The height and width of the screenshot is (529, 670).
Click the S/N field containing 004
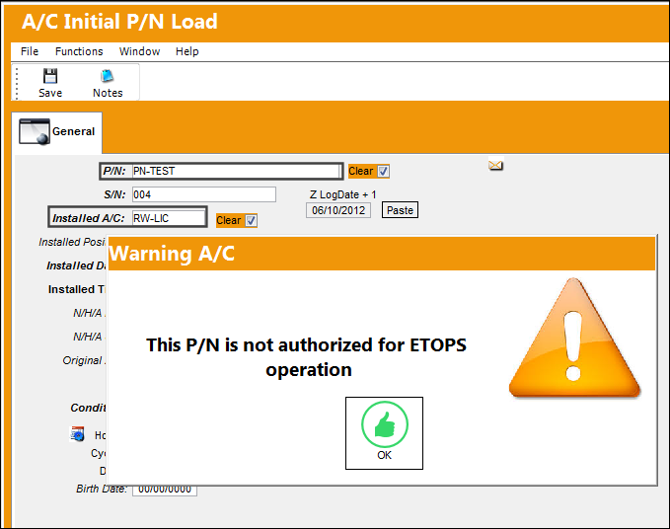(204, 194)
